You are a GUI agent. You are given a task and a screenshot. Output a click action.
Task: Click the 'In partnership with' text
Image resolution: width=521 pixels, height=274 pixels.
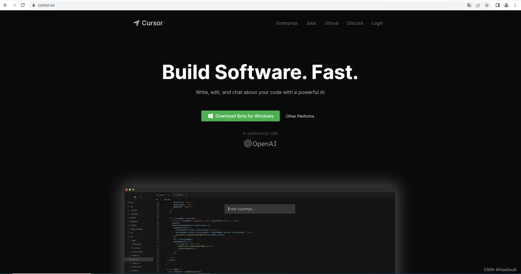click(x=260, y=134)
